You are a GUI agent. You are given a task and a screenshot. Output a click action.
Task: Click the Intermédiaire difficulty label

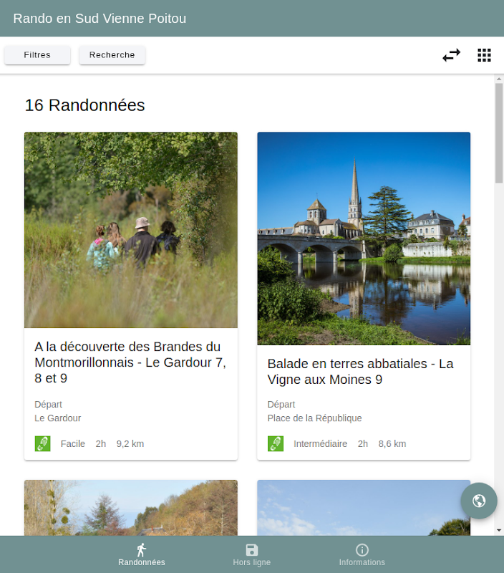click(x=320, y=443)
